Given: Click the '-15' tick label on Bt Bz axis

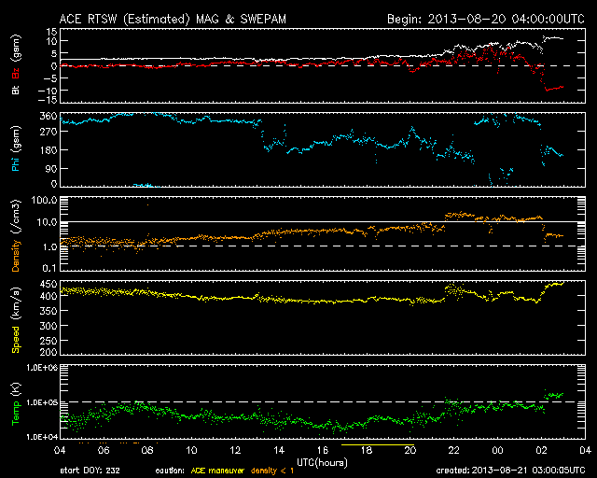Looking at the screenshot, I should tap(48, 100).
